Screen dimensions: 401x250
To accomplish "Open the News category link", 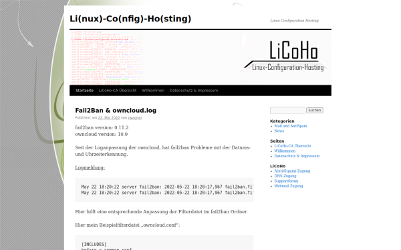I will coord(279,131).
